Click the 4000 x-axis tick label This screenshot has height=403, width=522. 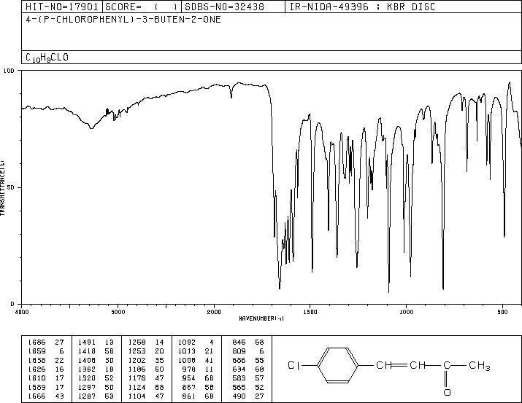point(22,312)
